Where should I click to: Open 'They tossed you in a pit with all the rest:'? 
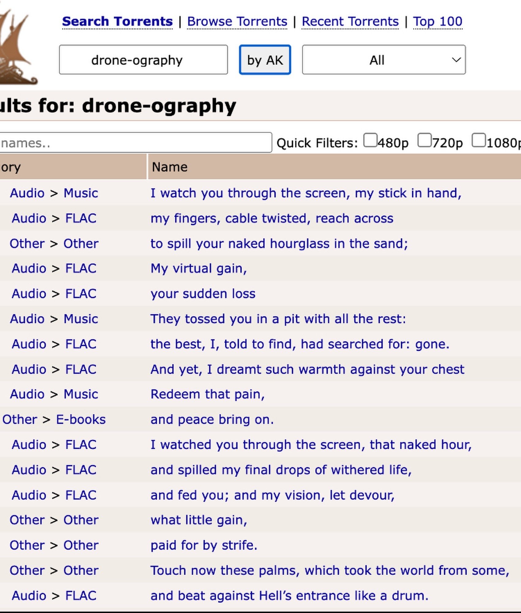(278, 319)
